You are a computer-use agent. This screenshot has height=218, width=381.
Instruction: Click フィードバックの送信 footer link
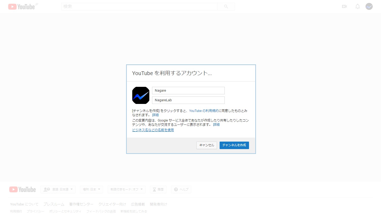coord(101,211)
